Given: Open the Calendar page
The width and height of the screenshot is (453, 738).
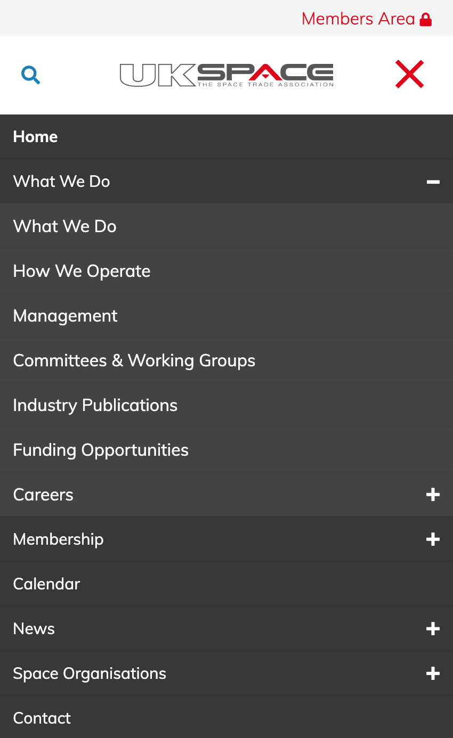Looking at the screenshot, I should (x=46, y=584).
